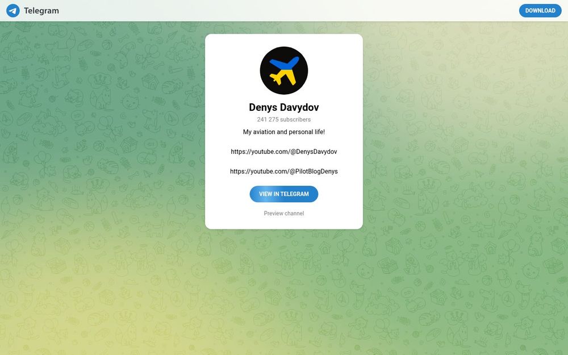
Task: Open the youtube.com/@PilotBlogDenys link
Action: point(284,172)
